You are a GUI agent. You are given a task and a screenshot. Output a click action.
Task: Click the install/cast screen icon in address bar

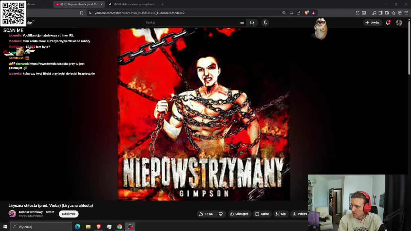(x=291, y=13)
